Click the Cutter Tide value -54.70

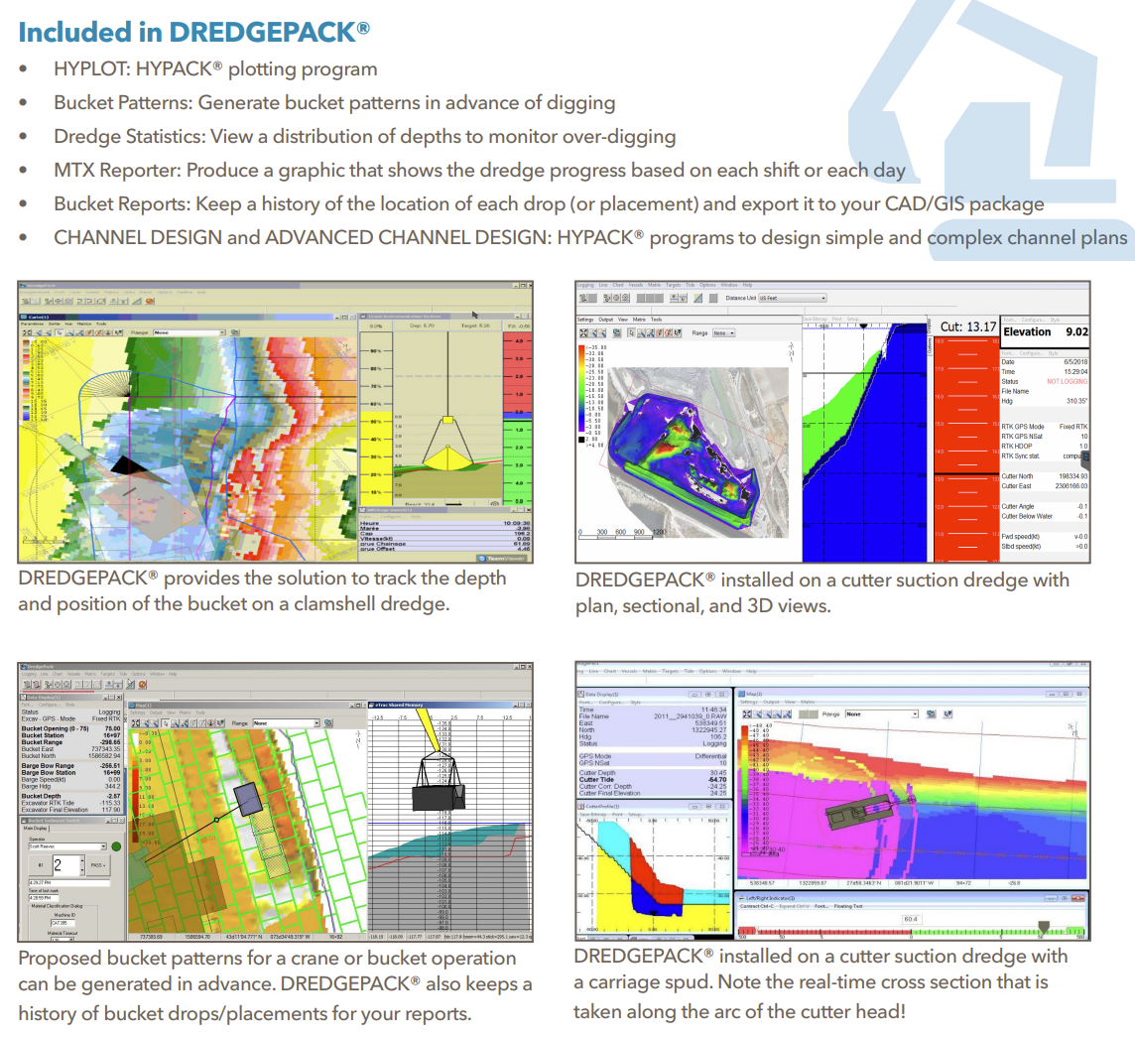(717, 780)
